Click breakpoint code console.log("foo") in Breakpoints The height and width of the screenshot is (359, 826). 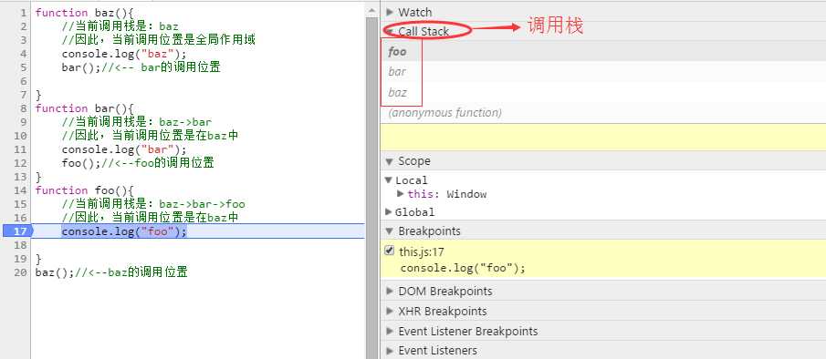point(463,268)
